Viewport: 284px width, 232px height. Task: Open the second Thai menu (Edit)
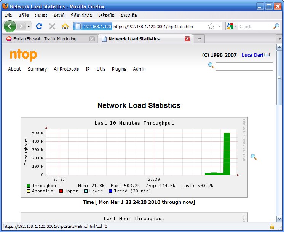(x=24, y=15)
